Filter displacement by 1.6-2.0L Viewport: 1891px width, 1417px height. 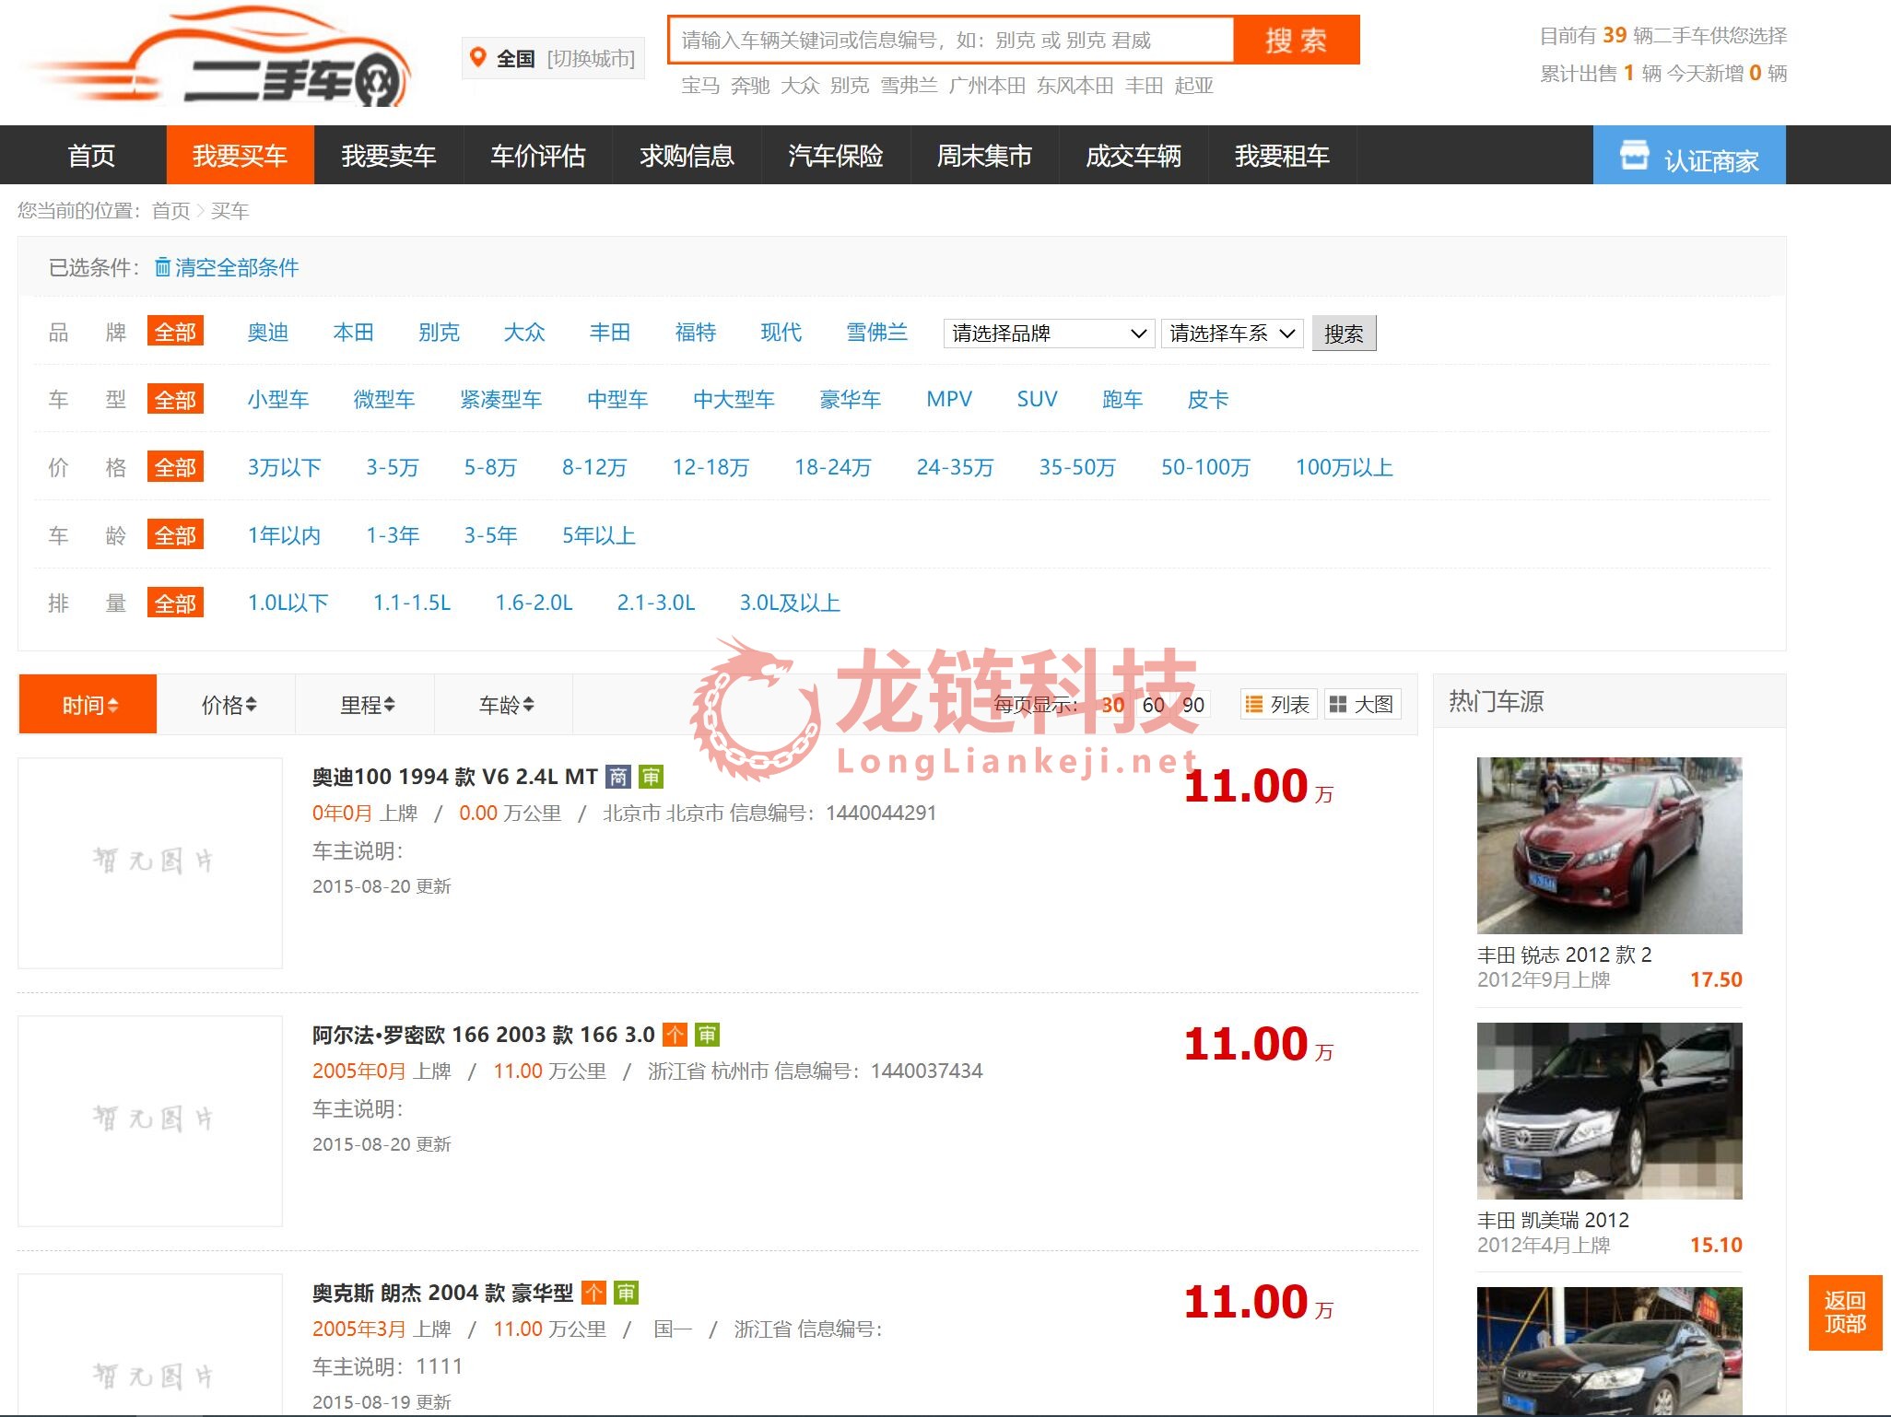point(534,603)
